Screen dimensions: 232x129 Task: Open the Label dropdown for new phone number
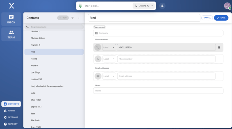click(x=109, y=59)
